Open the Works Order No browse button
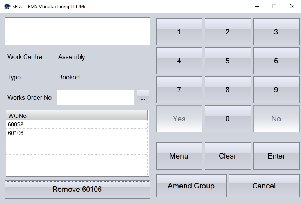This screenshot has width=301, height=204. pos(143,98)
